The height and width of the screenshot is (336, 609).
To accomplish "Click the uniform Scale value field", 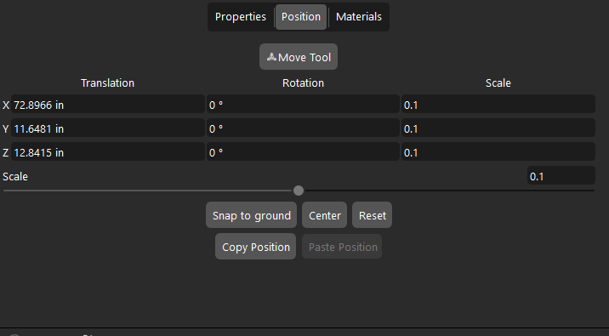I will click(561, 176).
